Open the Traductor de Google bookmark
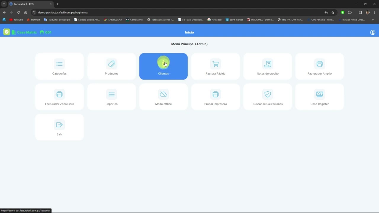This screenshot has width=379, height=213. [57, 20]
